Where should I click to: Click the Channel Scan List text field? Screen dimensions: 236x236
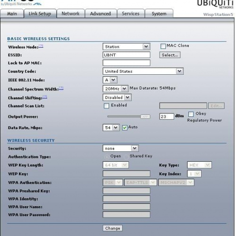(183, 106)
